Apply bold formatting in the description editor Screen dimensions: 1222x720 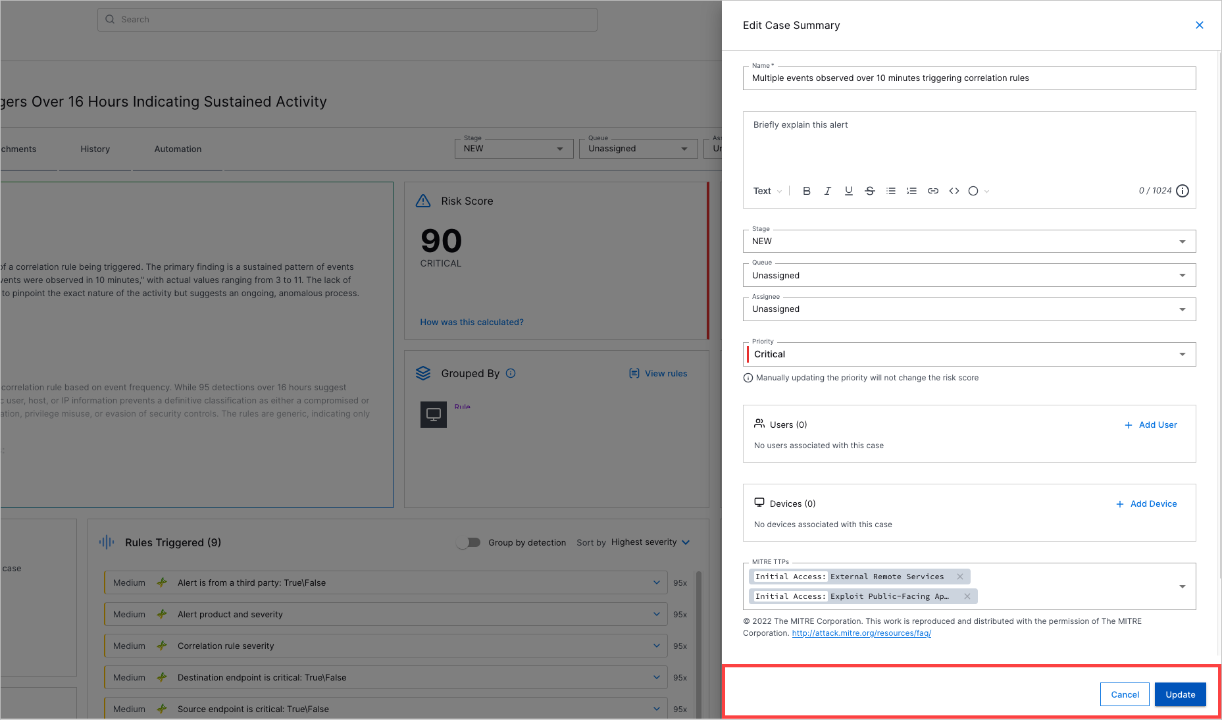(x=807, y=191)
